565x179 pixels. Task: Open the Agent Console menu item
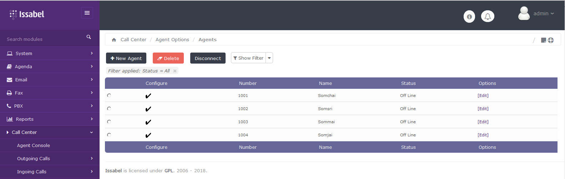(x=34, y=145)
